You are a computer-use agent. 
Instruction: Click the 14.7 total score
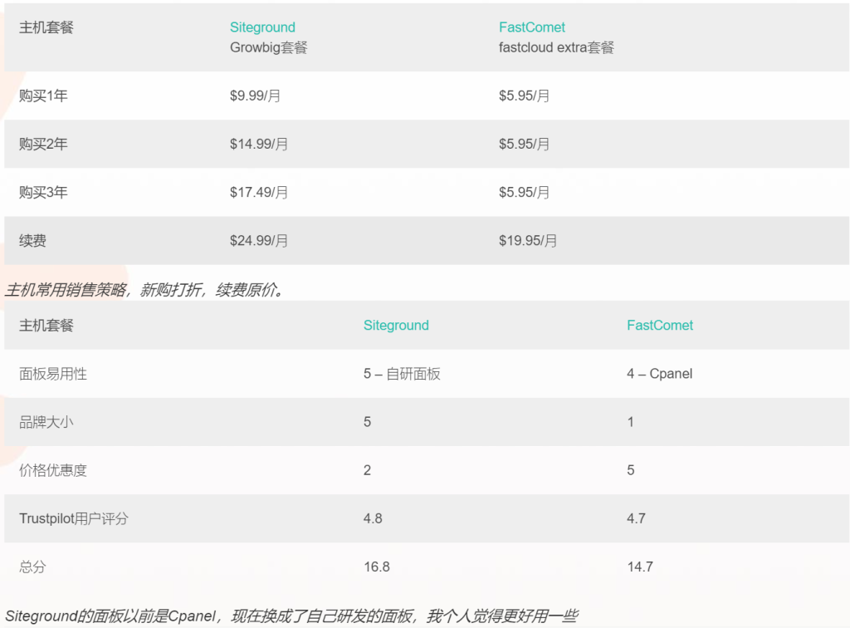640,567
